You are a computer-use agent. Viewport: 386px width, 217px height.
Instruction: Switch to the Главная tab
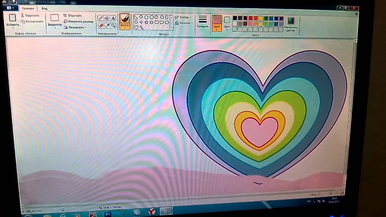click(x=28, y=8)
